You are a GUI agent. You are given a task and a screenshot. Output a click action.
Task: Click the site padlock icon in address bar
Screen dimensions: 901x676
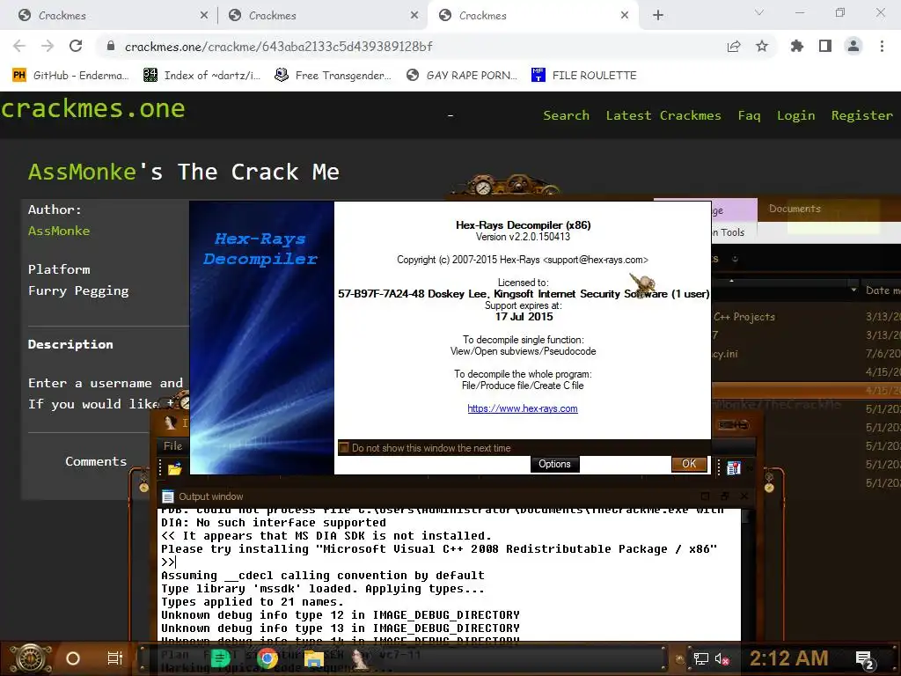tap(111, 46)
